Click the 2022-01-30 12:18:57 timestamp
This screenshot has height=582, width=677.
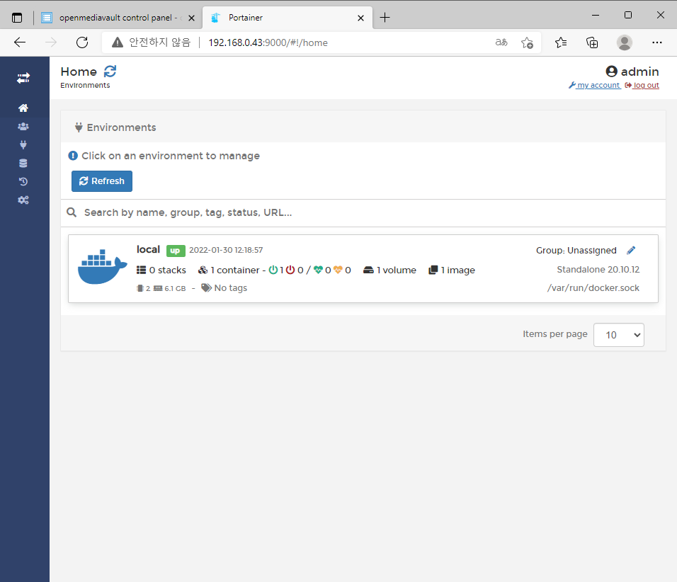226,250
